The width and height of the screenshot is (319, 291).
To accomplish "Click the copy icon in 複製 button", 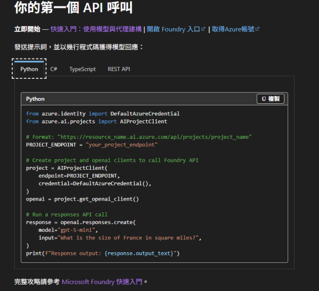I will pos(264,99).
